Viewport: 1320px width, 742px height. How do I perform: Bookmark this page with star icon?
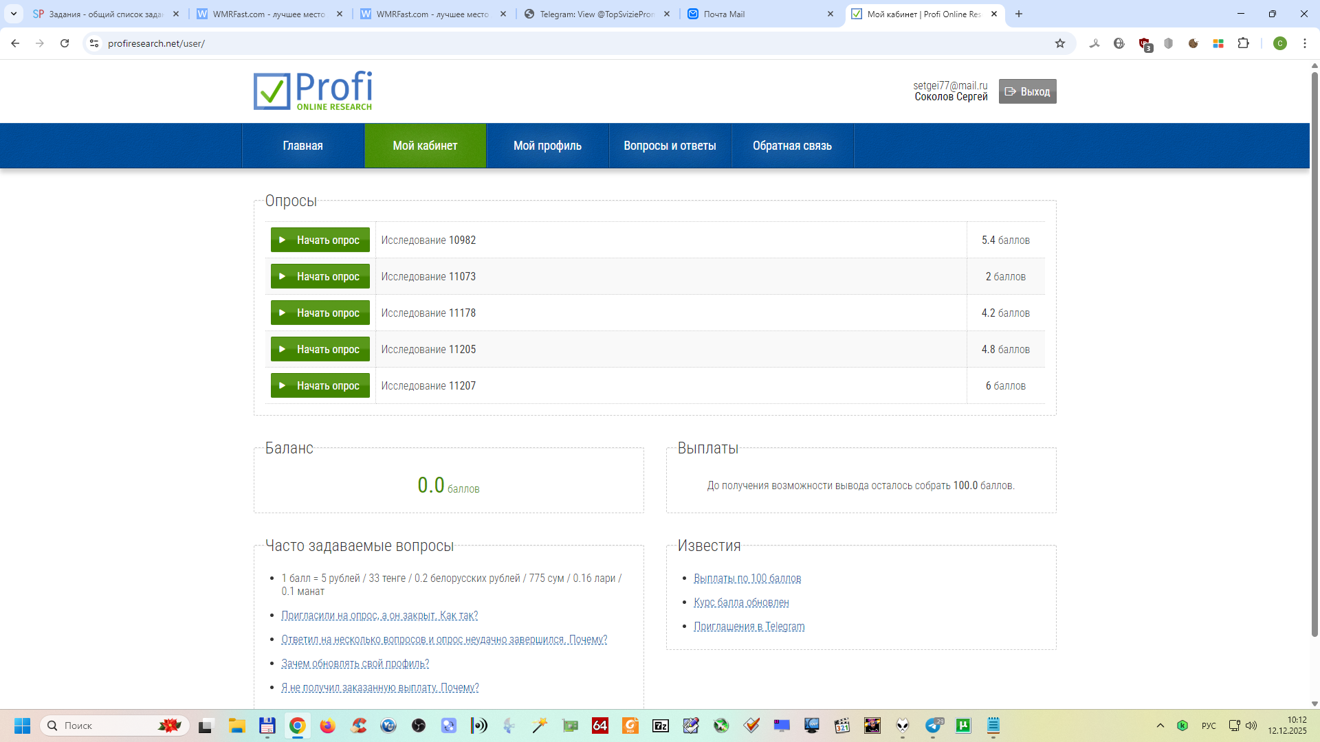1060,43
